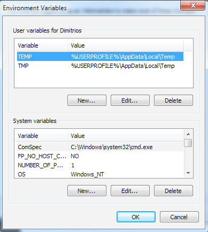This screenshot has height=232, width=208.
Task: Click the NO value of FP_NO_HOST_C...
Action: [75, 156]
